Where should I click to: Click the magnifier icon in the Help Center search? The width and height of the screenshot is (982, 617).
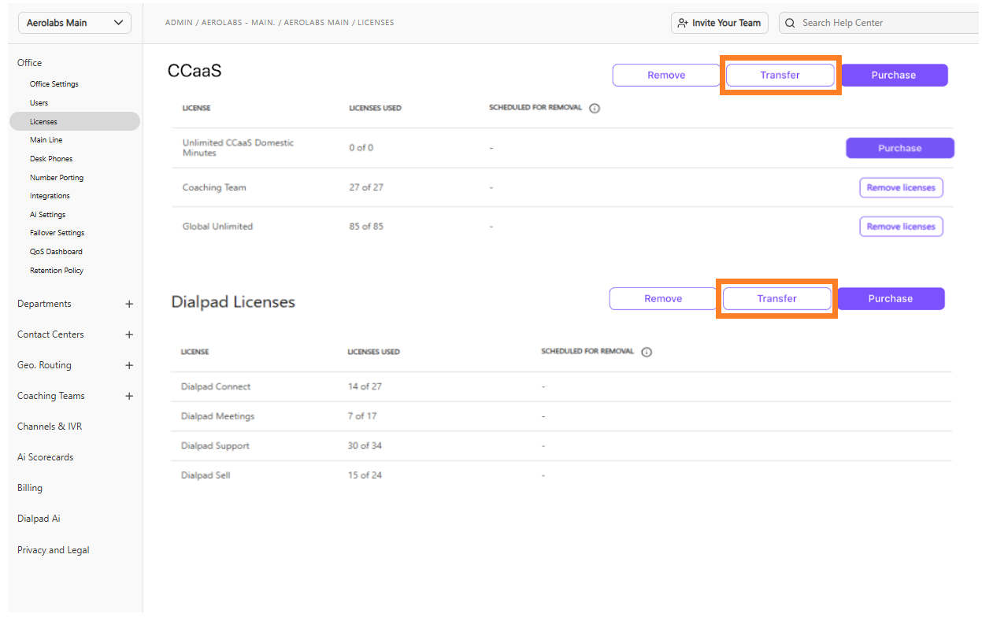pos(790,23)
